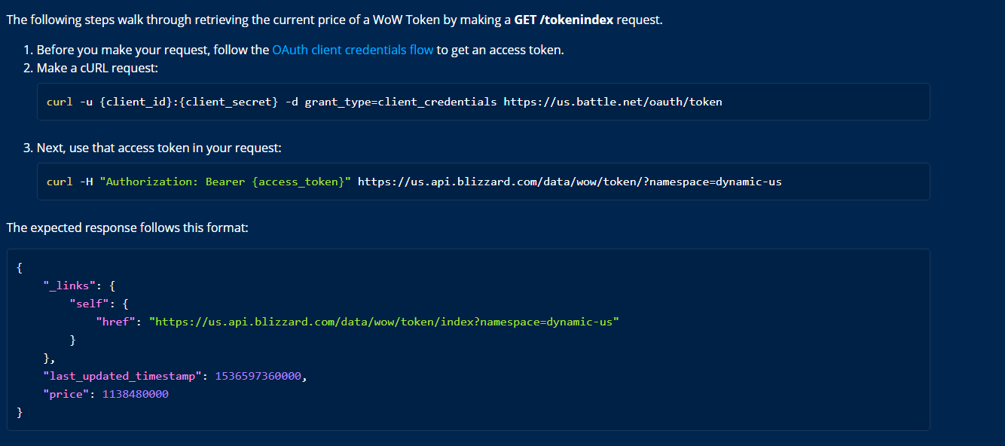Click 'The expected response follows this format' text

(127, 227)
